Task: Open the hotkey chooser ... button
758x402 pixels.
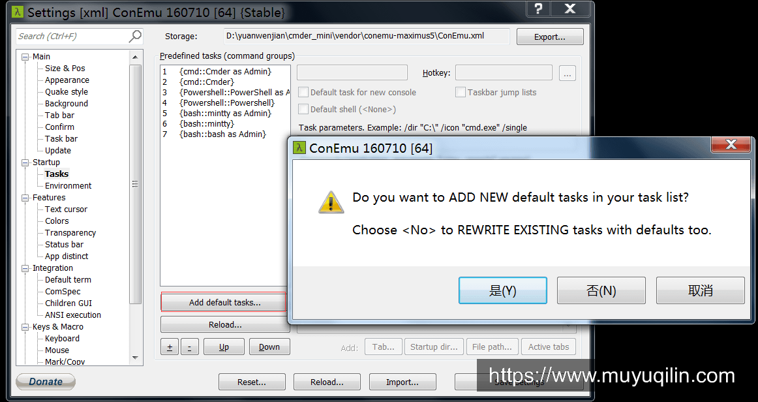Action: click(567, 73)
